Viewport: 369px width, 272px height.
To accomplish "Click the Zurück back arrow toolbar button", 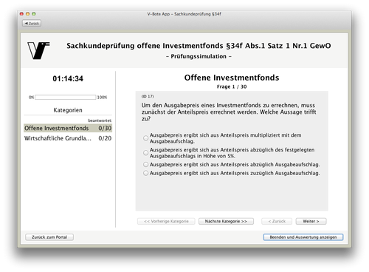I will coord(32,24).
